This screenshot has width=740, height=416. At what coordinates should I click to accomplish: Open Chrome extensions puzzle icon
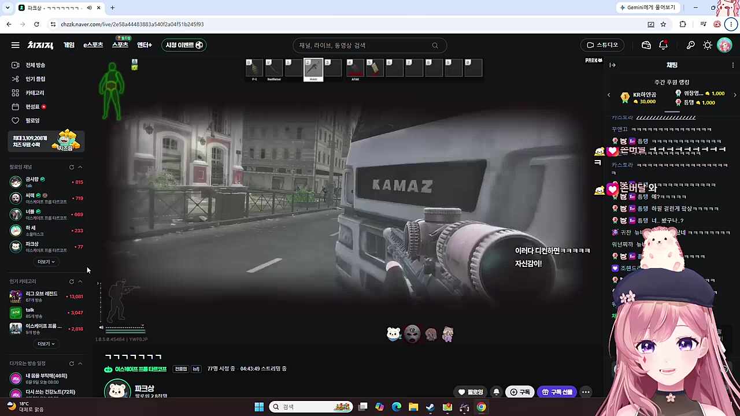click(683, 24)
